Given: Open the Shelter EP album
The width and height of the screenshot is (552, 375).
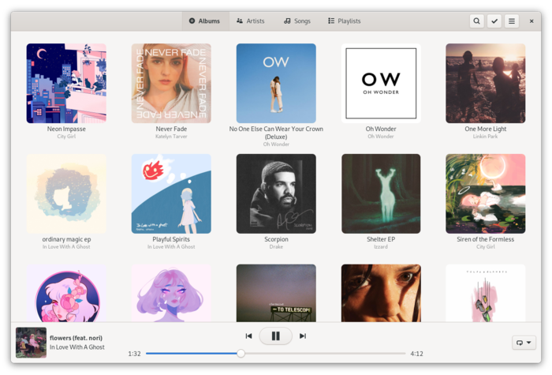Looking at the screenshot, I should [x=381, y=193].
